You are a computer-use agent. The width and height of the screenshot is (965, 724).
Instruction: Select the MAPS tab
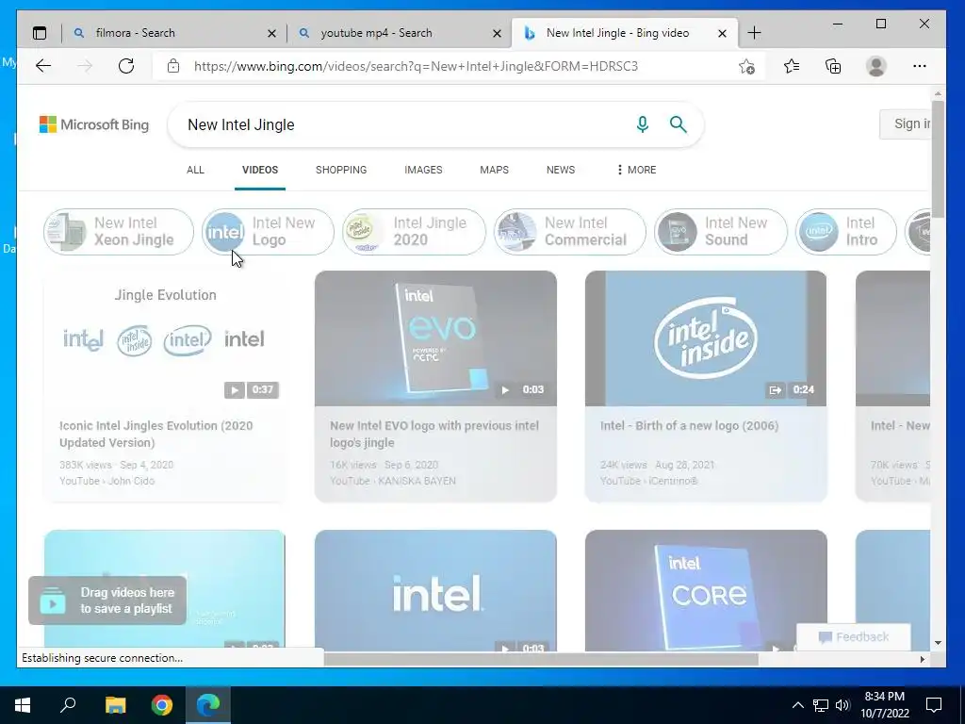[x=494, y=170]
